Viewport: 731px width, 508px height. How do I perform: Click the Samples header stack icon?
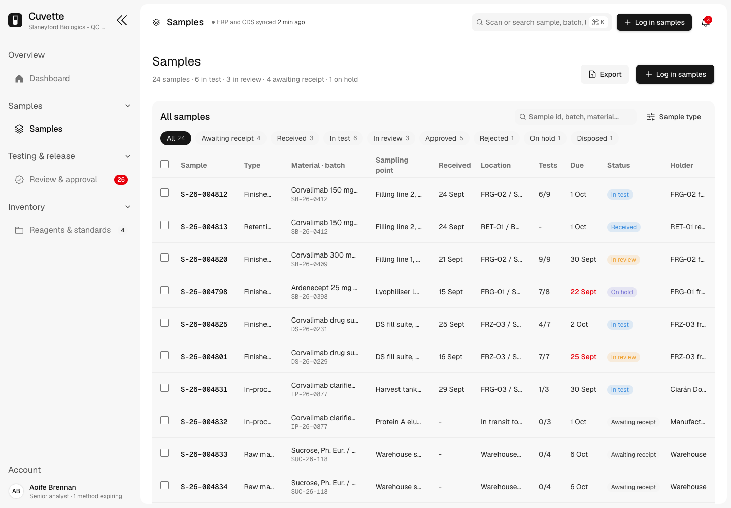click(x=156, y=22)
